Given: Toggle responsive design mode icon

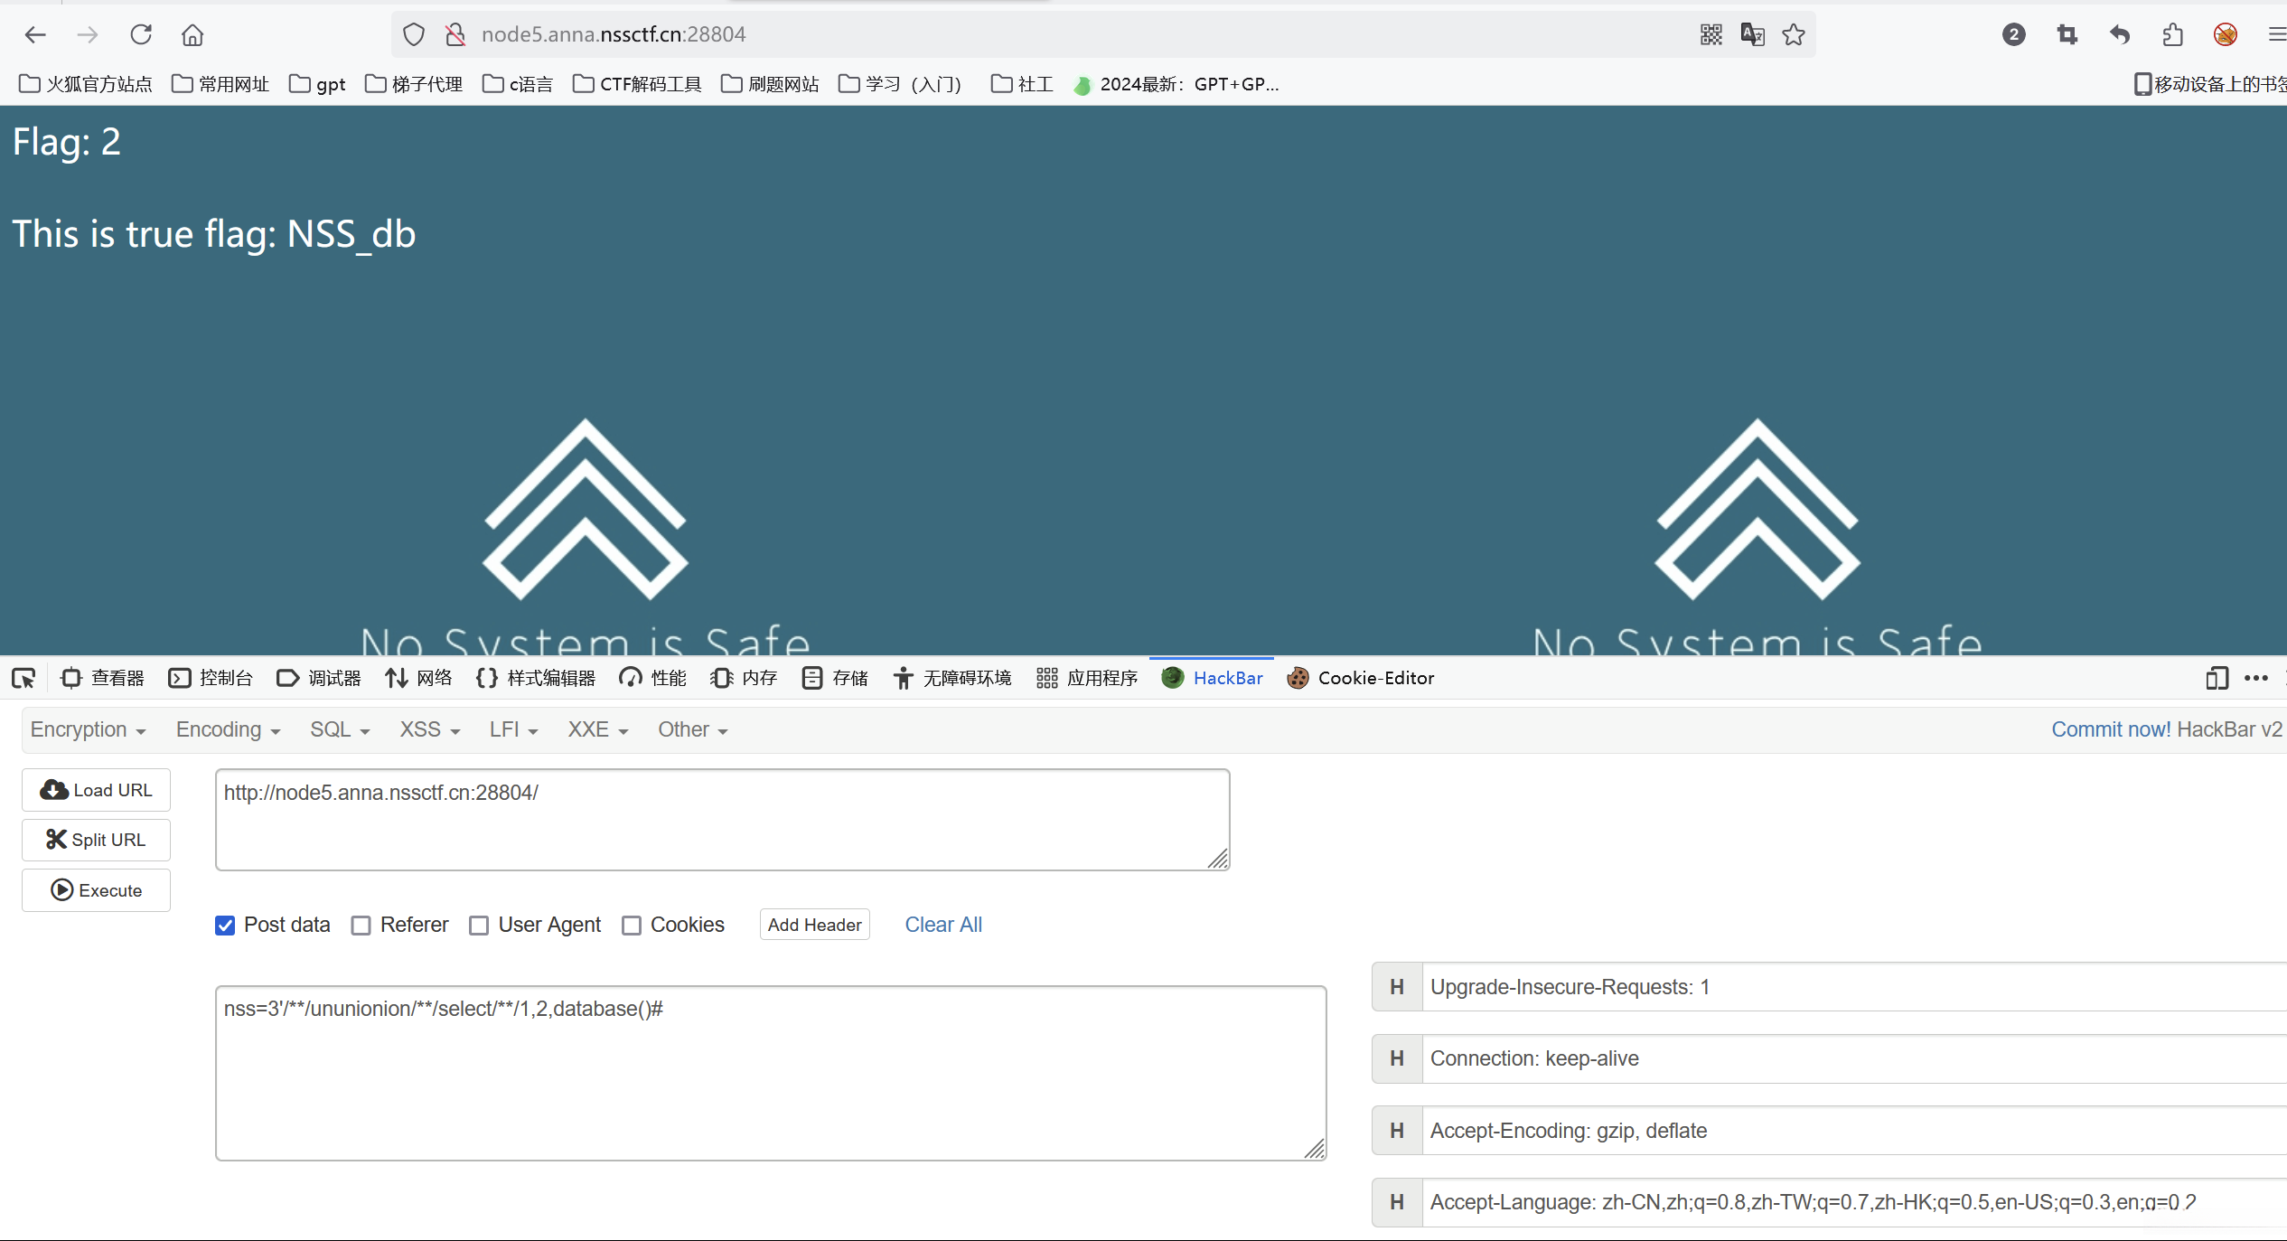Looking at the screenshot, I should pyautogui.click(x=2217, y=678).
